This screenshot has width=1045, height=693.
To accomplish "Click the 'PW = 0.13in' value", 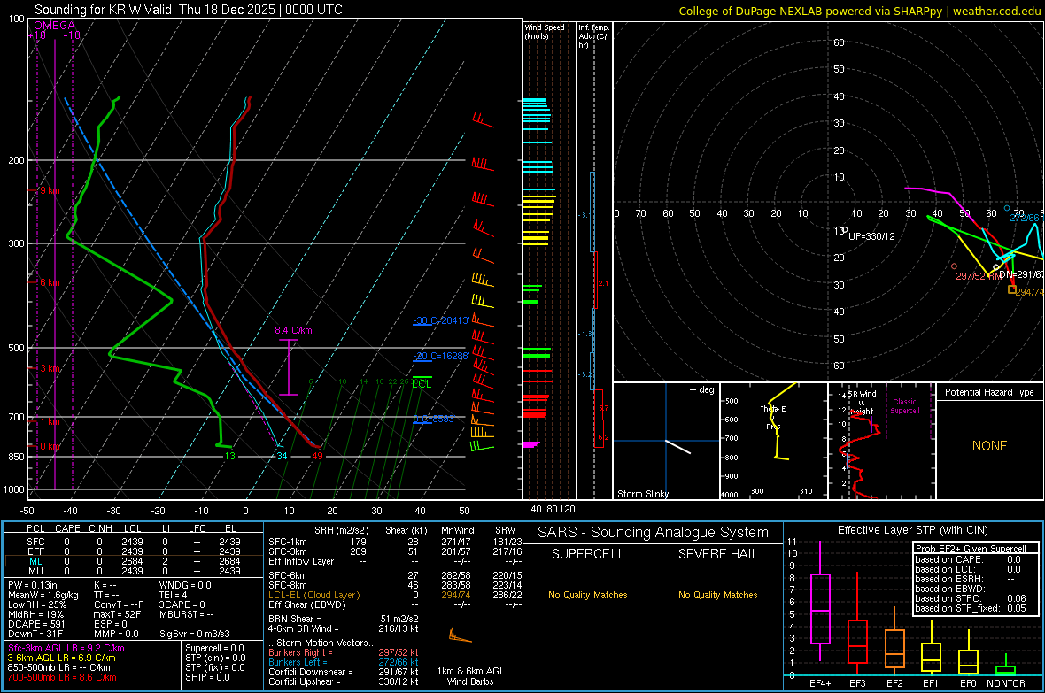I will click(x=33, y=585).
